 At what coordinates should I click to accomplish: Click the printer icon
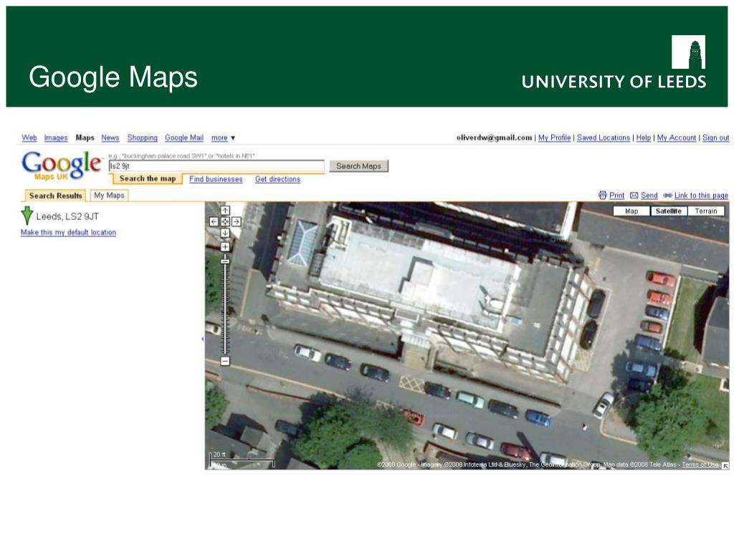[x=602, y=195]
